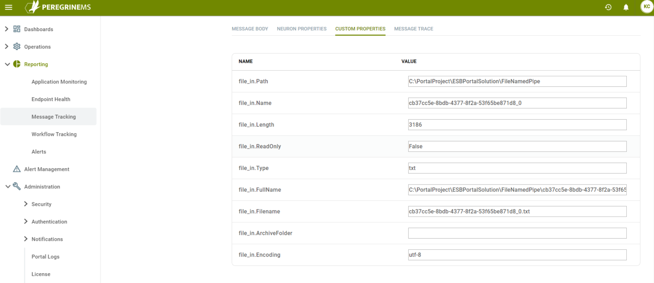Click the Dashboards grid icon
Image resolution: width=654 pixels, height=283 pixels.
[17, 29]
